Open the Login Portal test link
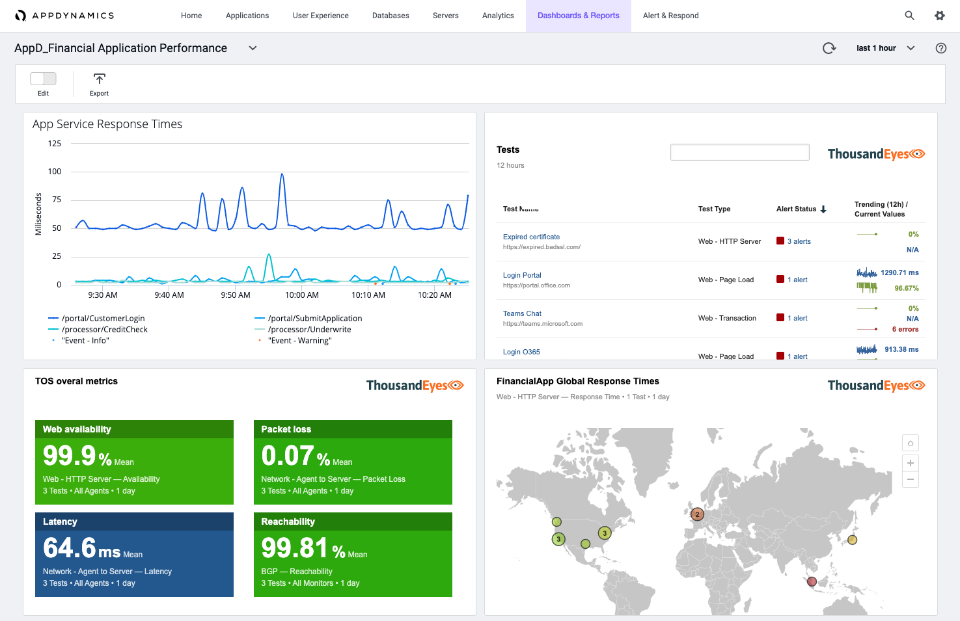The height and width of the screenshot is (621, 960). (522, 275)
